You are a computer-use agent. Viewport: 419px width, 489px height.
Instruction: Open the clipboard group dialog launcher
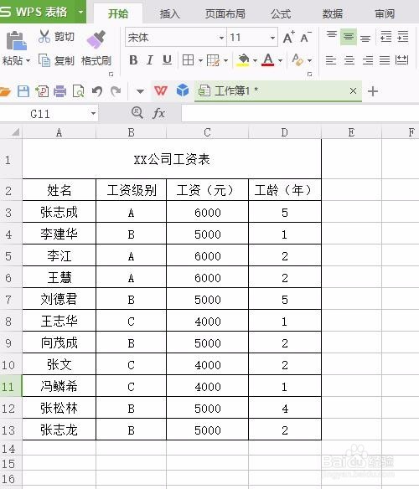tap(111, 75)
